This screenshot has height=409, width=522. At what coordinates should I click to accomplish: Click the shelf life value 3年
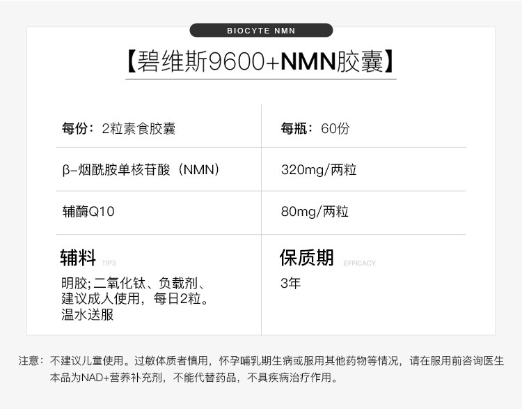(291, 283)
